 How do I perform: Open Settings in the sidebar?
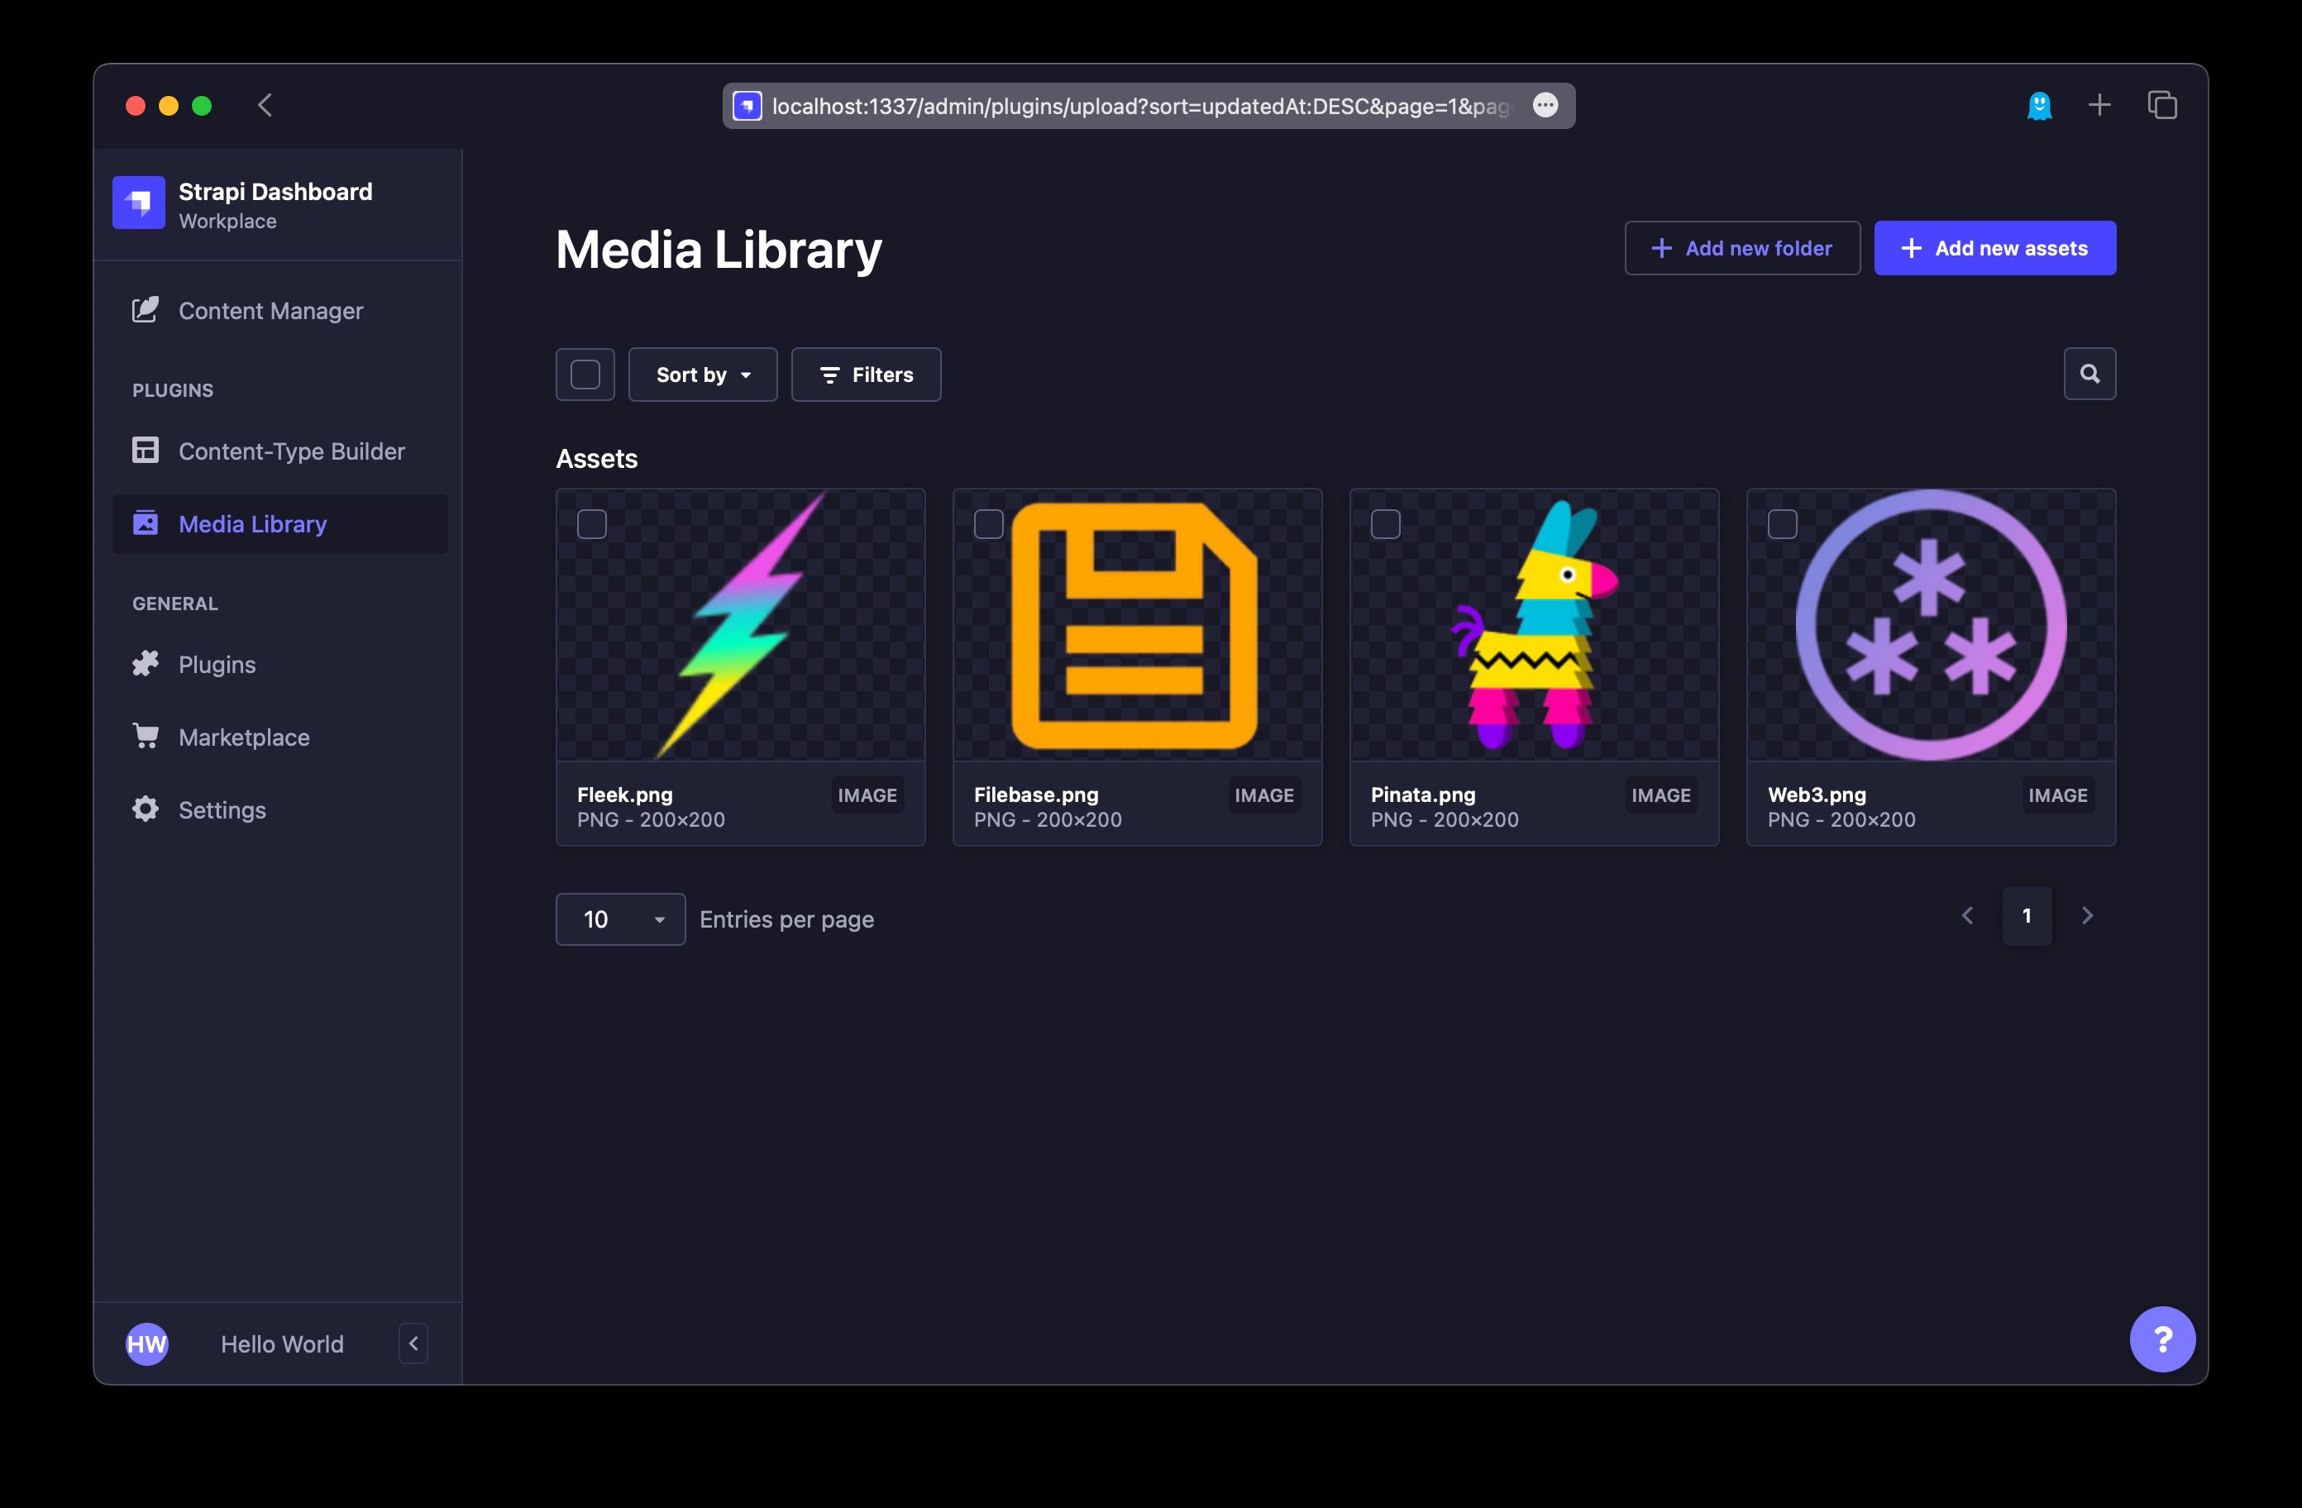[279, 809]
